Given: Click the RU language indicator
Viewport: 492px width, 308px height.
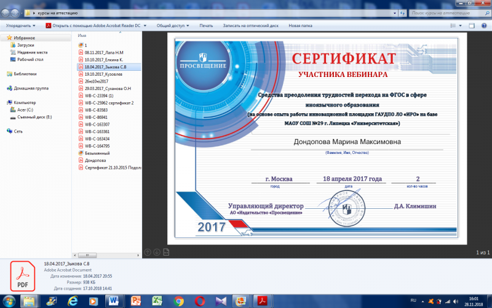Looking at the screenshot, I should [413, 301].
